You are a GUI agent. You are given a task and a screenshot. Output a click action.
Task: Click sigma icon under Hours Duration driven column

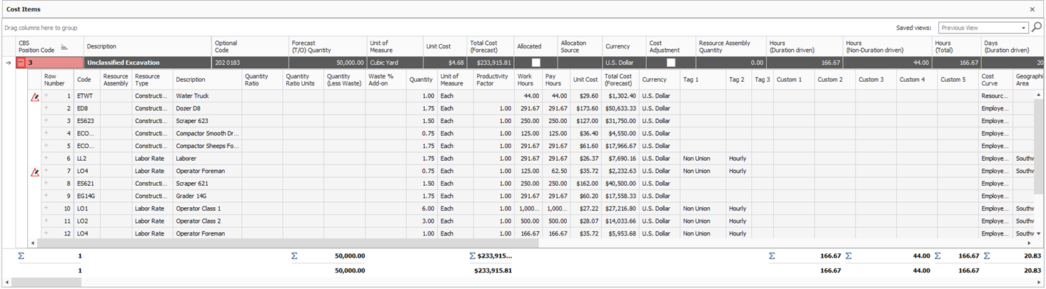pyautogui.click(x=772, y=256)
